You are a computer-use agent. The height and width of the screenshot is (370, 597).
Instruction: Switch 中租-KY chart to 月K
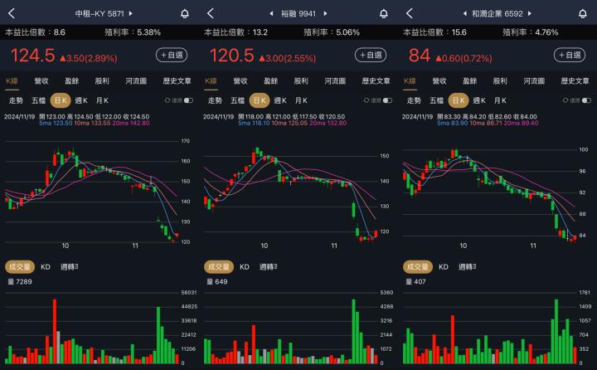tap(103, 100)
